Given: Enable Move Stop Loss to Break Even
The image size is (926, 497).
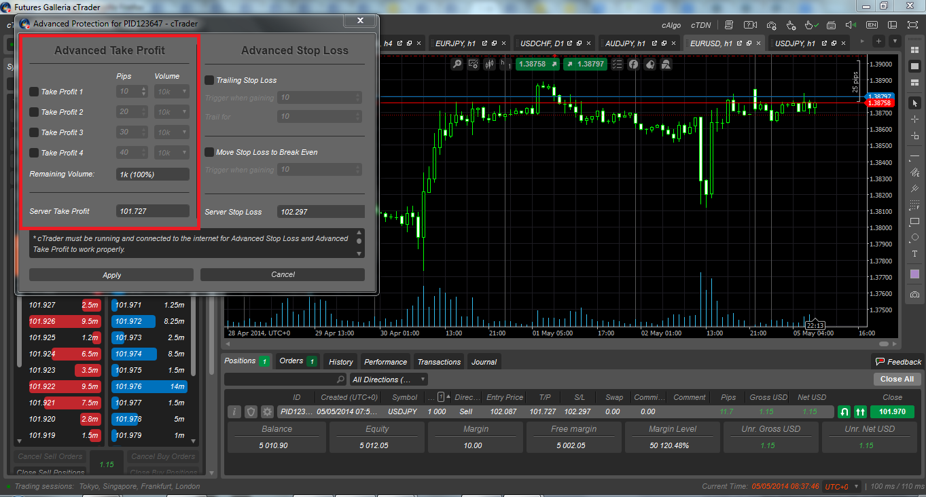Looking at the screenshot, I should [x=209, y=152].
